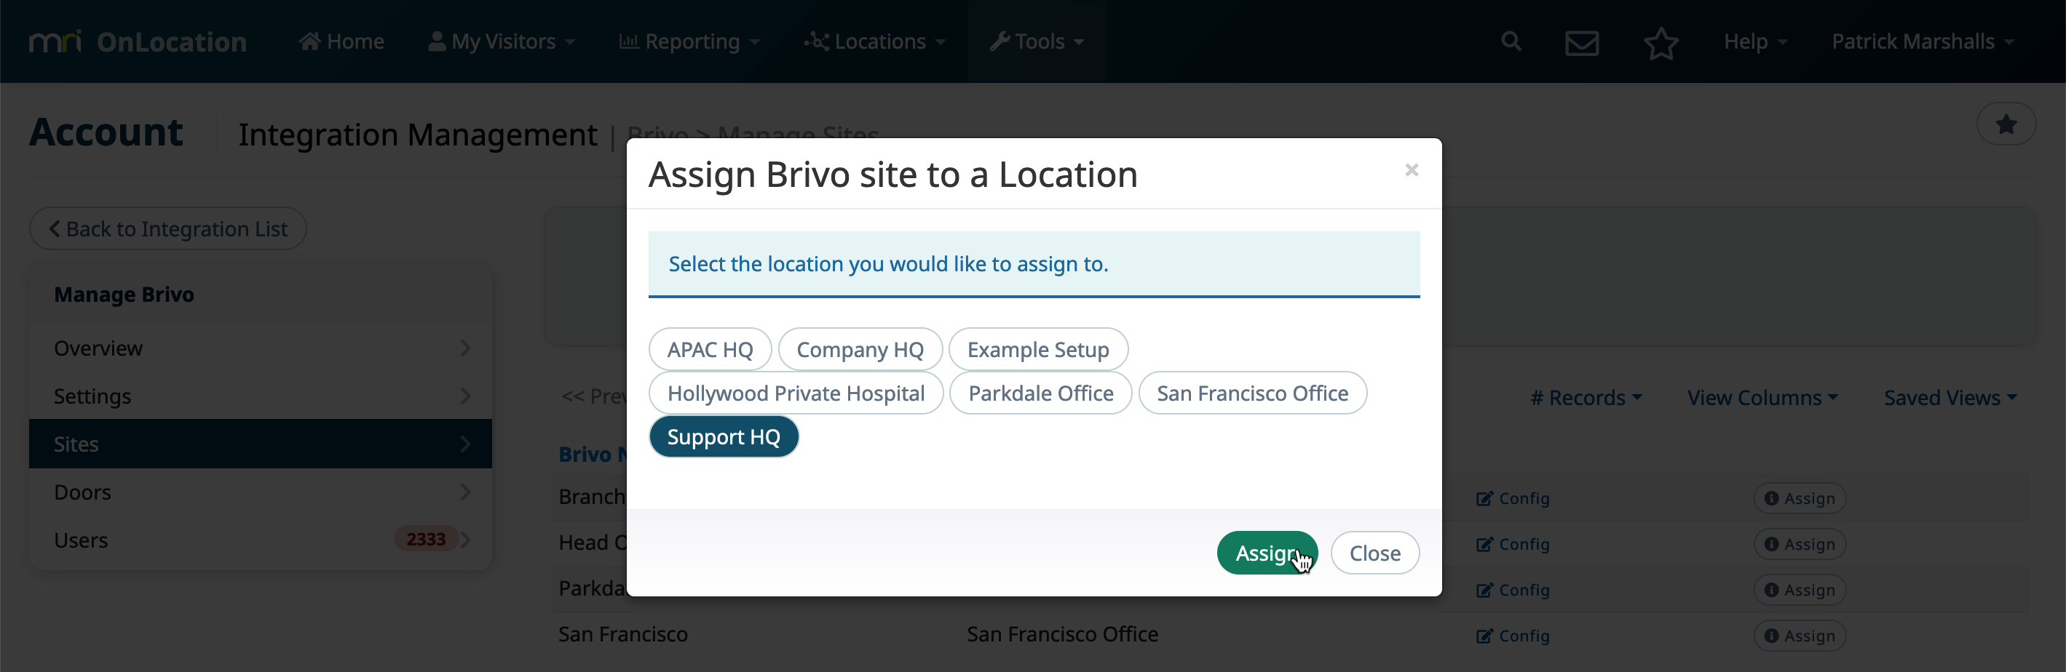Click Assign button in Parkdale row
Viewport: 2066px width, 672px height.
(1800, 590)
